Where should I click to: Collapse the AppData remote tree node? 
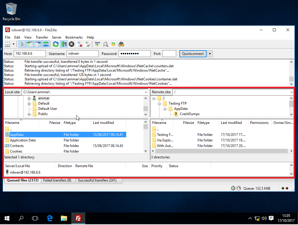(165, 109)
